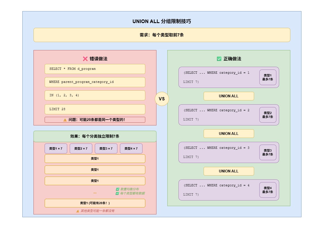Click the warning icon beside 其他类型可能一条都没有
The width and height of the screenshot is (326, 230).
pos(78,211)
